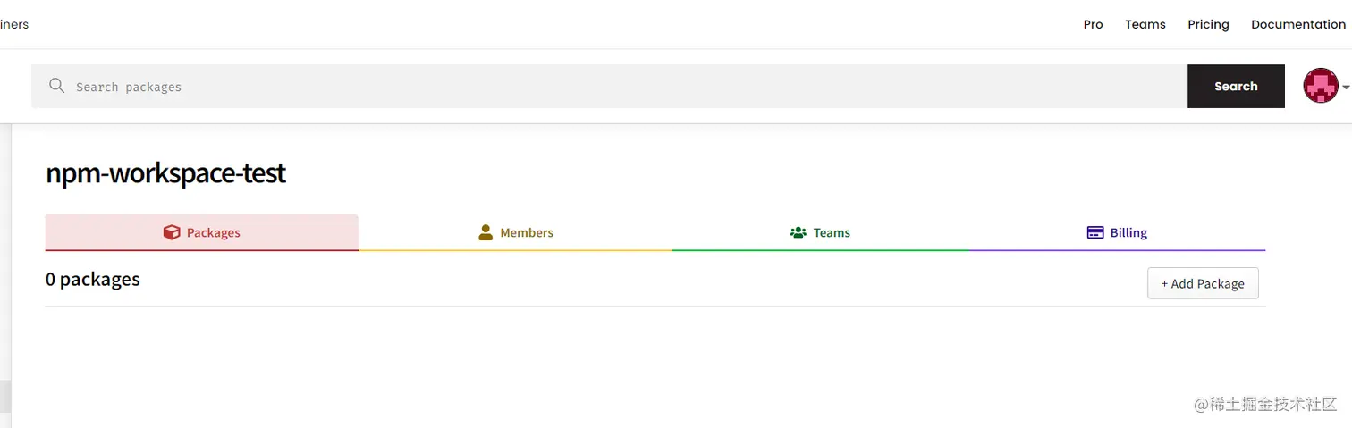Go to Teams in the top navigation bar

[1145, 24]
